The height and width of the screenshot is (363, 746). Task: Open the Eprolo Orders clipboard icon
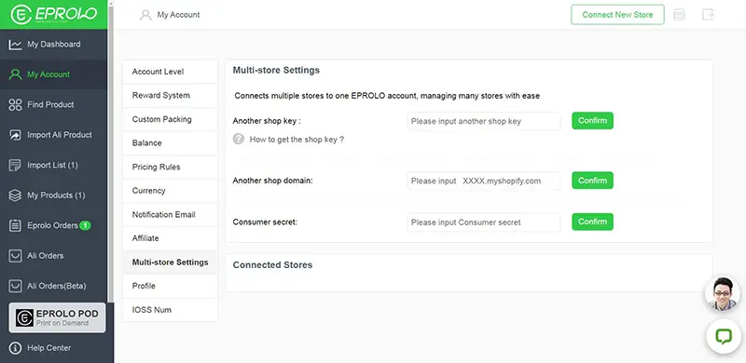pyautogui.click(x=15, y=225)
